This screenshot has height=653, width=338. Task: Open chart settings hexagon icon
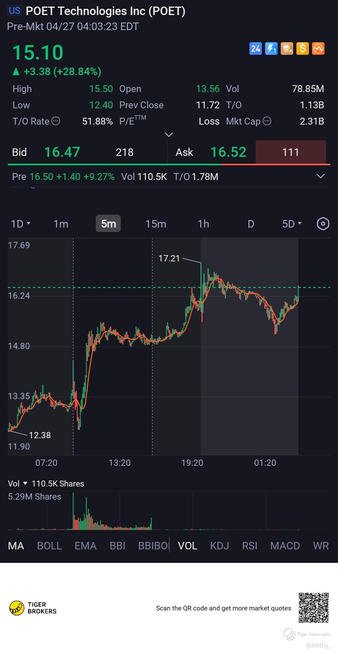(x=323, y=224)
